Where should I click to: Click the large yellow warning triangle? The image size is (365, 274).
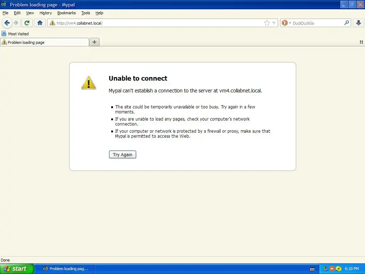(88, 83)
